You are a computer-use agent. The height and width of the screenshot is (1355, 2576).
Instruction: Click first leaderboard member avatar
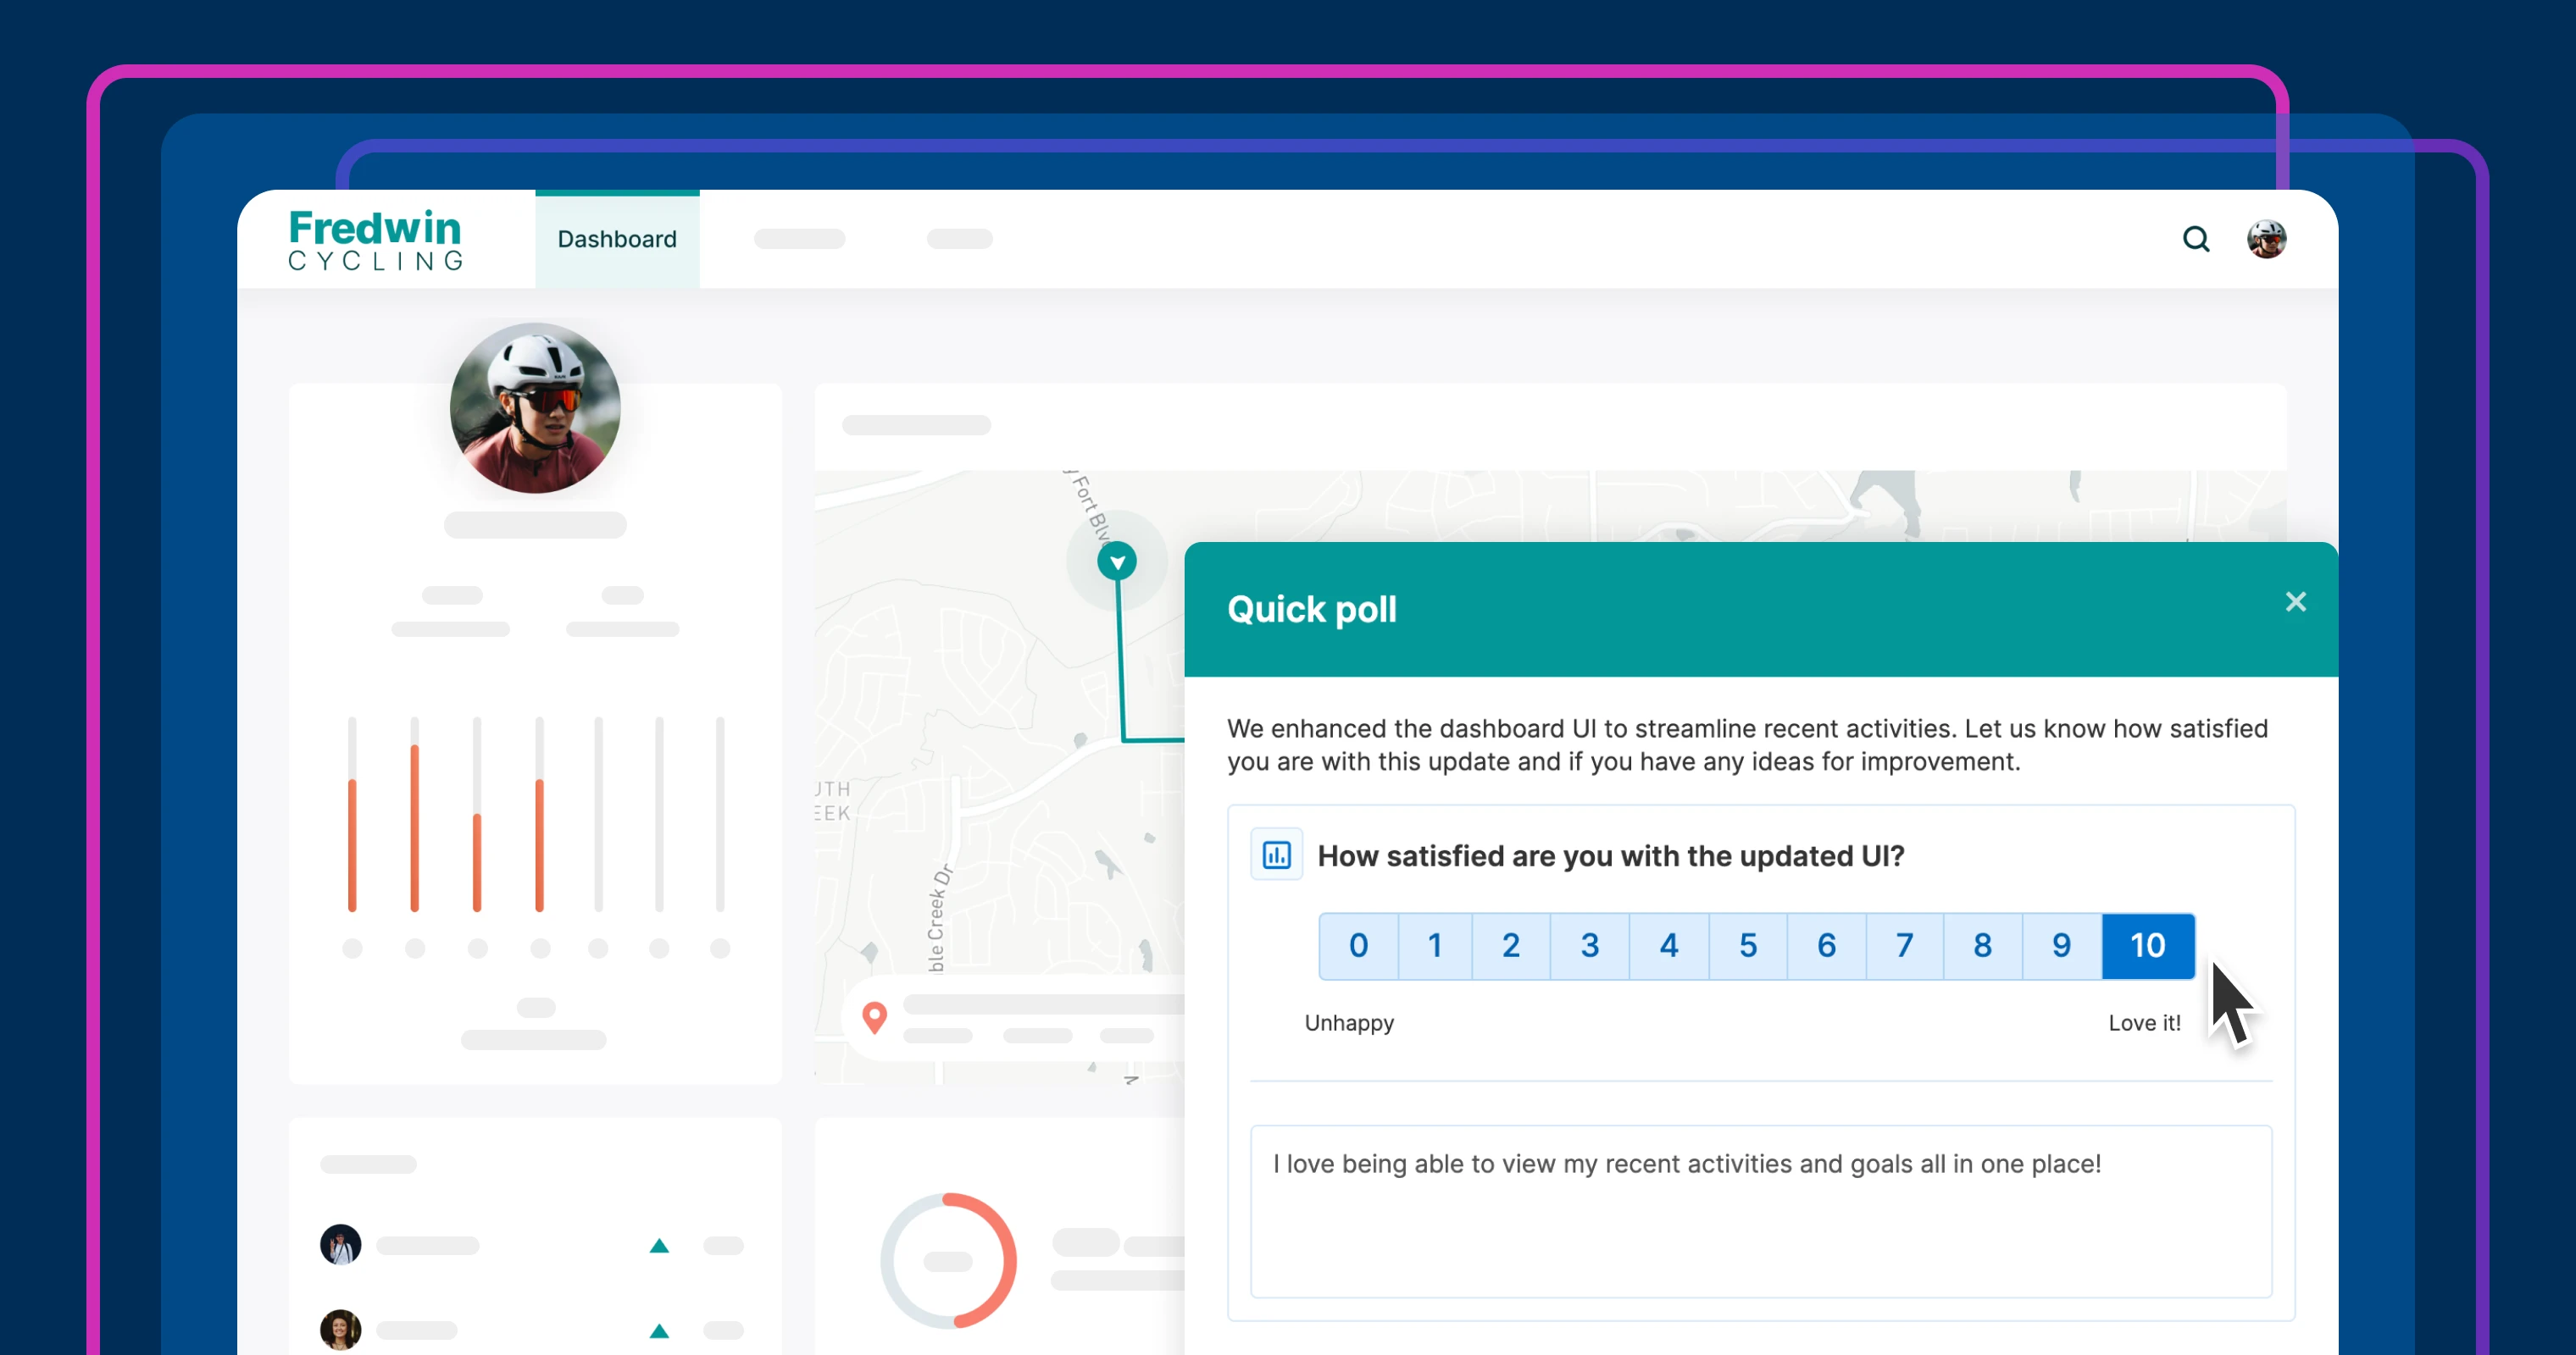[340, 1245]
